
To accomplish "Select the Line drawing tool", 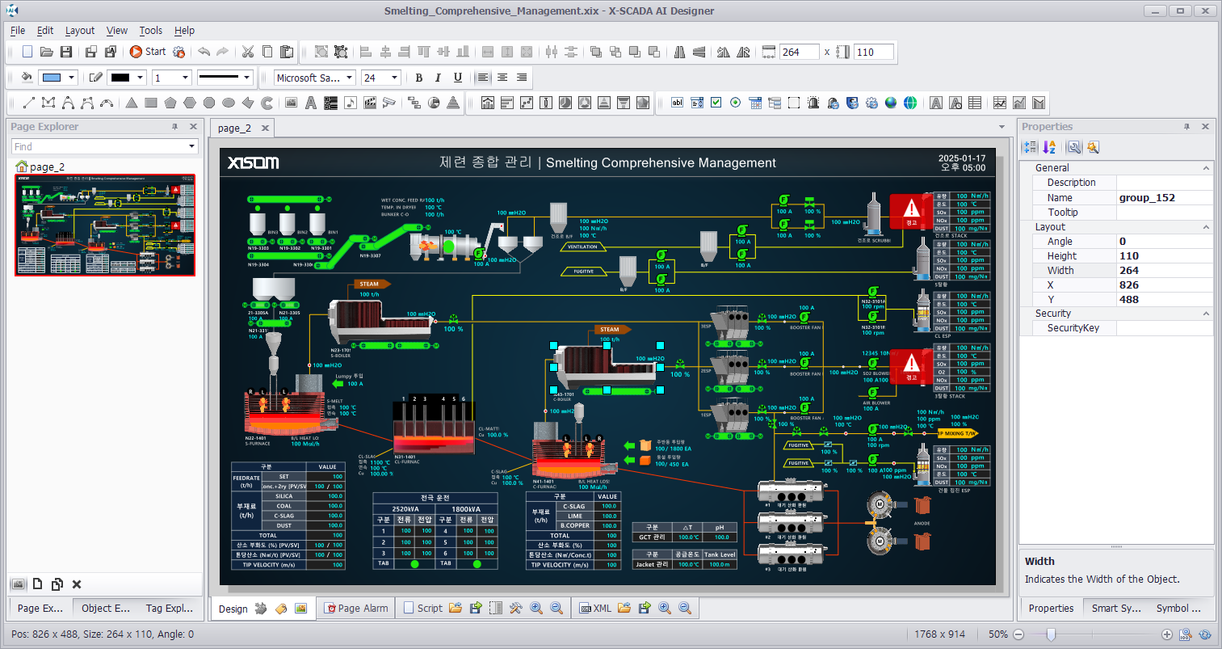I will (x=29, y=103).
